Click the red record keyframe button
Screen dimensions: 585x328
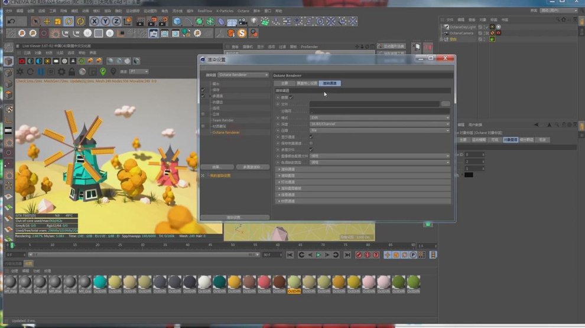click(359, 255)
